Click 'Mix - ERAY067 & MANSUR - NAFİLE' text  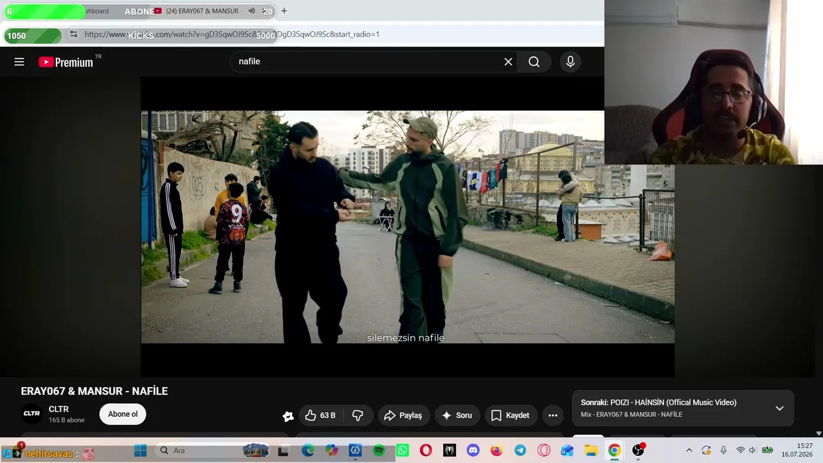(x=631, y=414)
